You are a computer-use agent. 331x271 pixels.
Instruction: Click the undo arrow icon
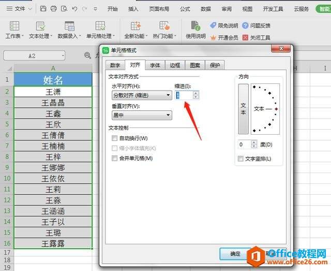pos(74,9)
